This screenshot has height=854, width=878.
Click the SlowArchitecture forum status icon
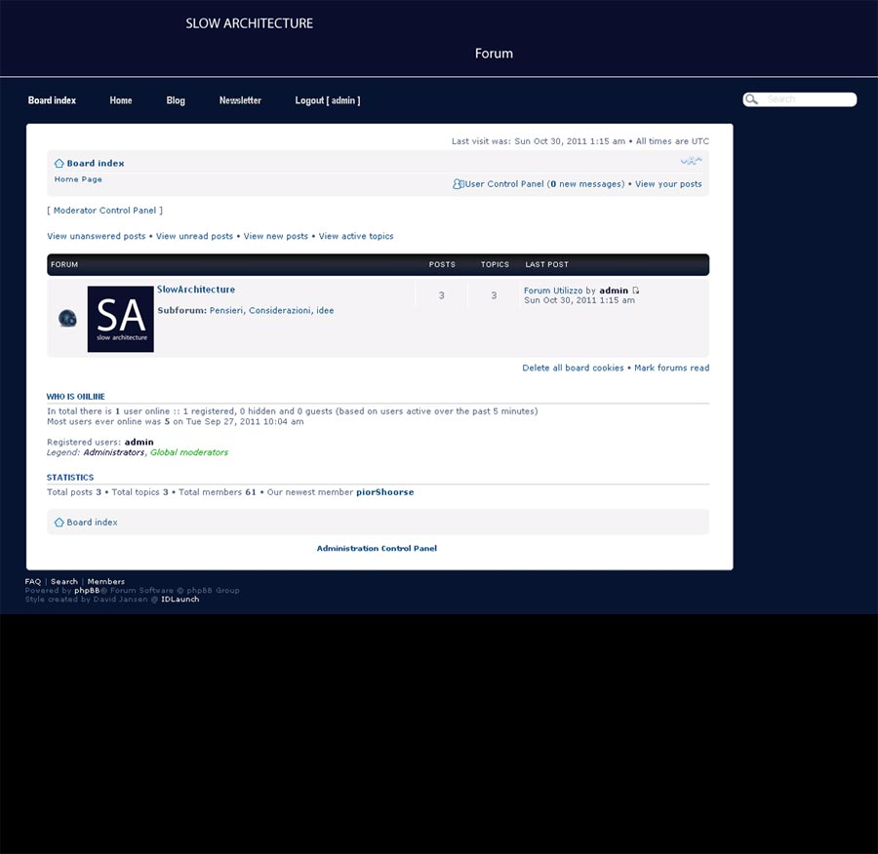67,319
